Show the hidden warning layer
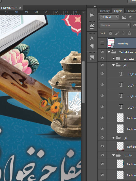The height and width of the screenshot is (181, 136). click(x=102, y=43)
